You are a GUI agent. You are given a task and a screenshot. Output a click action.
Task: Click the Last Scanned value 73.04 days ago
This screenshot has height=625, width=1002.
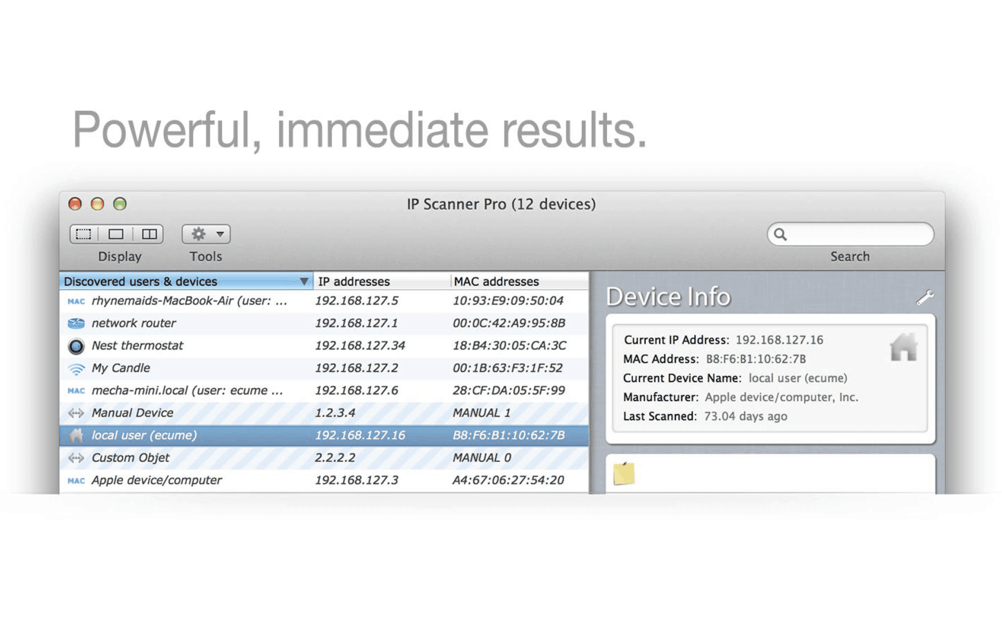tap(745, 416)
